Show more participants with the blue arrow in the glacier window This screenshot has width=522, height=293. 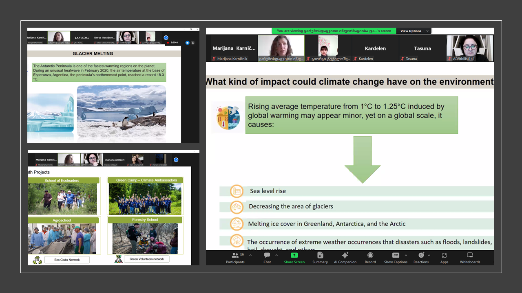pyautogui.click(x=166, y=37)
